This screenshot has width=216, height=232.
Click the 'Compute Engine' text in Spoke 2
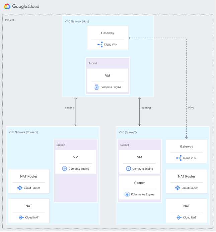click(x=143, y=169)
